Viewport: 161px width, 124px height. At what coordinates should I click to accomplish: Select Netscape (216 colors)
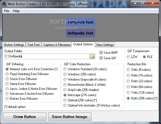point(80,95)
